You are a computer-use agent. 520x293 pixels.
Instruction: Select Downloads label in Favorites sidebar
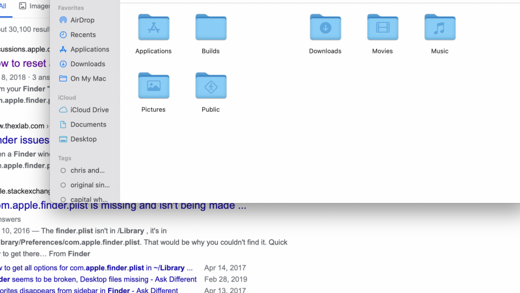tap(87, 64)
